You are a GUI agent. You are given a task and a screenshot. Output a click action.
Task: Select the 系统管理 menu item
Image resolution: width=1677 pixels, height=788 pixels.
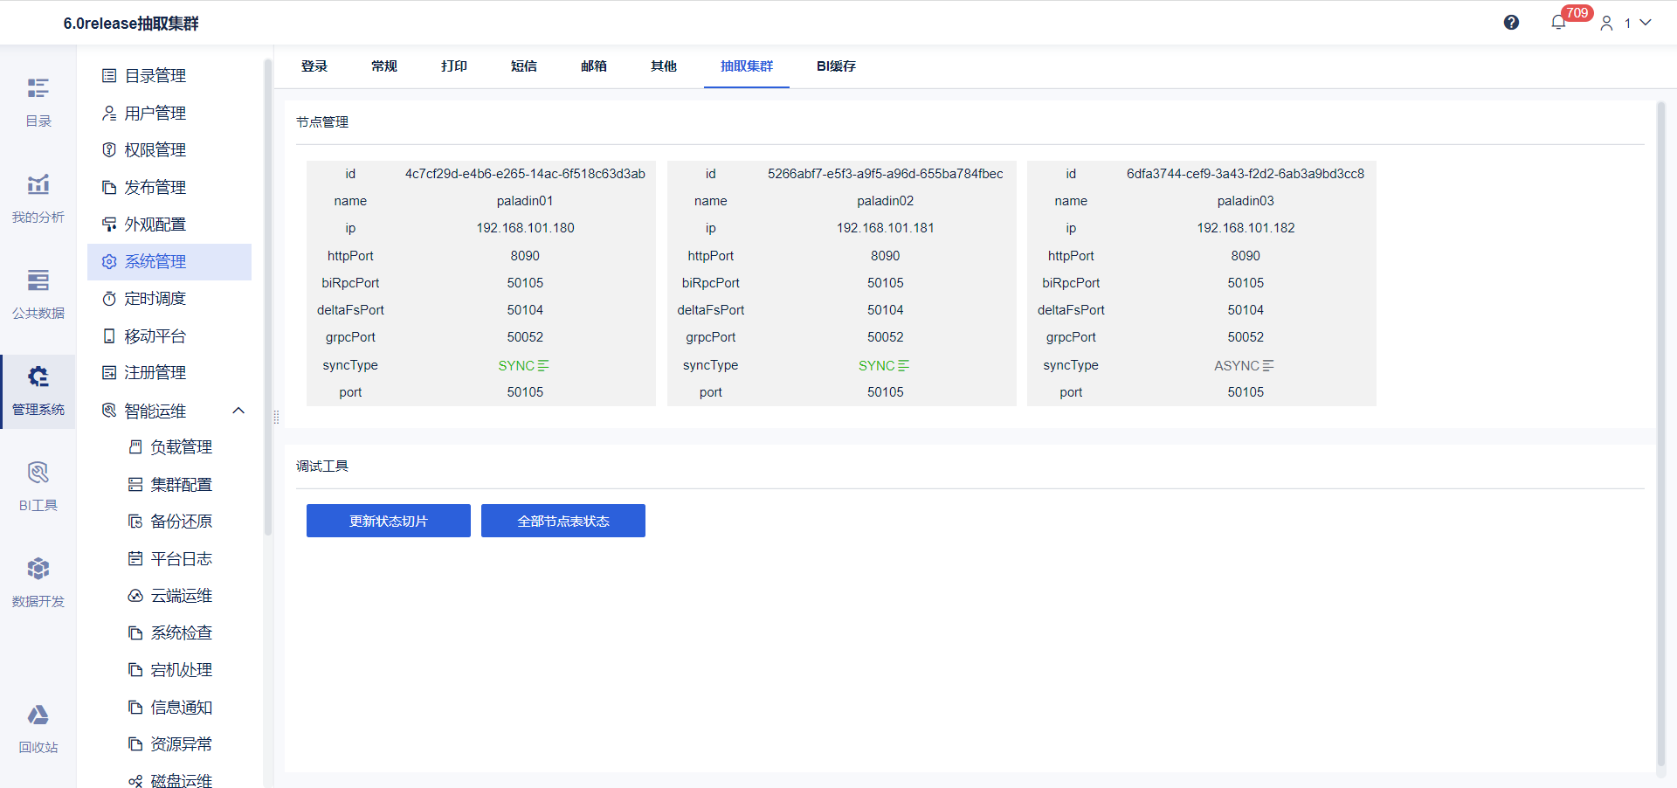pos(169,262)
